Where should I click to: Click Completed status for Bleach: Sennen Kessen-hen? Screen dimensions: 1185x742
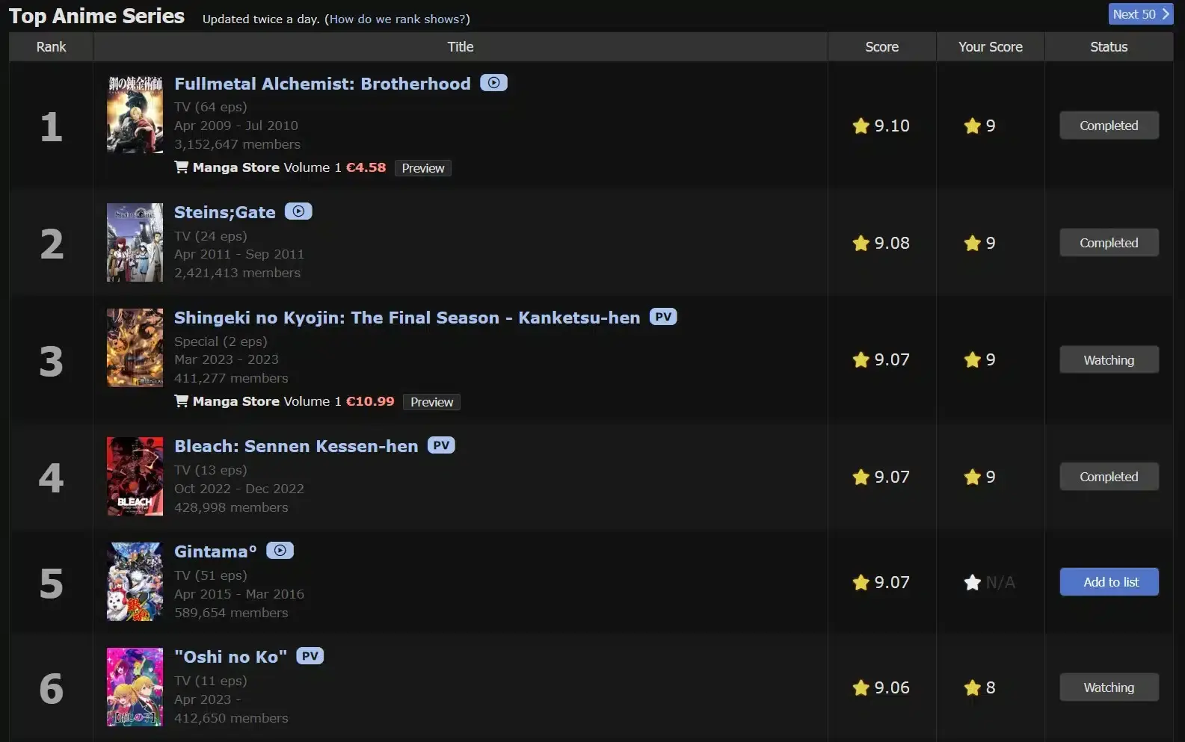coord(1109,477)
